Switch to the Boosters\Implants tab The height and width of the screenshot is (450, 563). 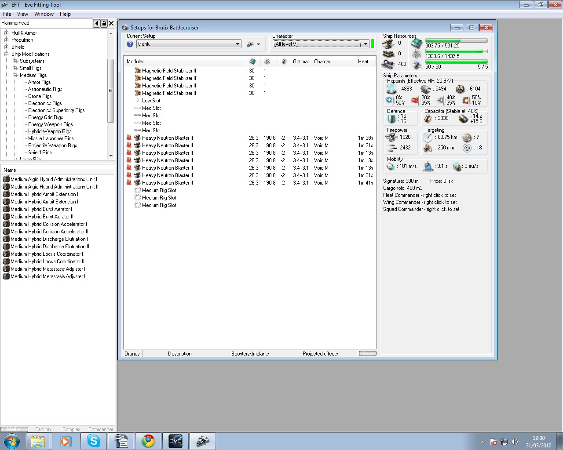tap(250, 354)
